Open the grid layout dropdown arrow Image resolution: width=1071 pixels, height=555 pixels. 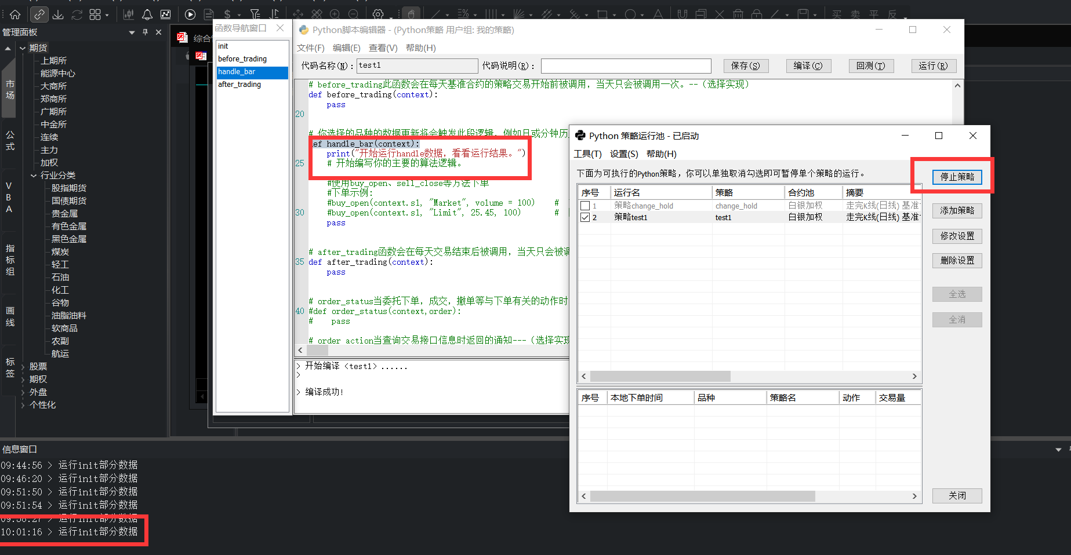tap(107, 16)
